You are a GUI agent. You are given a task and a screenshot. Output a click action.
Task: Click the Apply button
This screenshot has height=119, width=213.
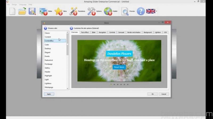coord(49,94)
